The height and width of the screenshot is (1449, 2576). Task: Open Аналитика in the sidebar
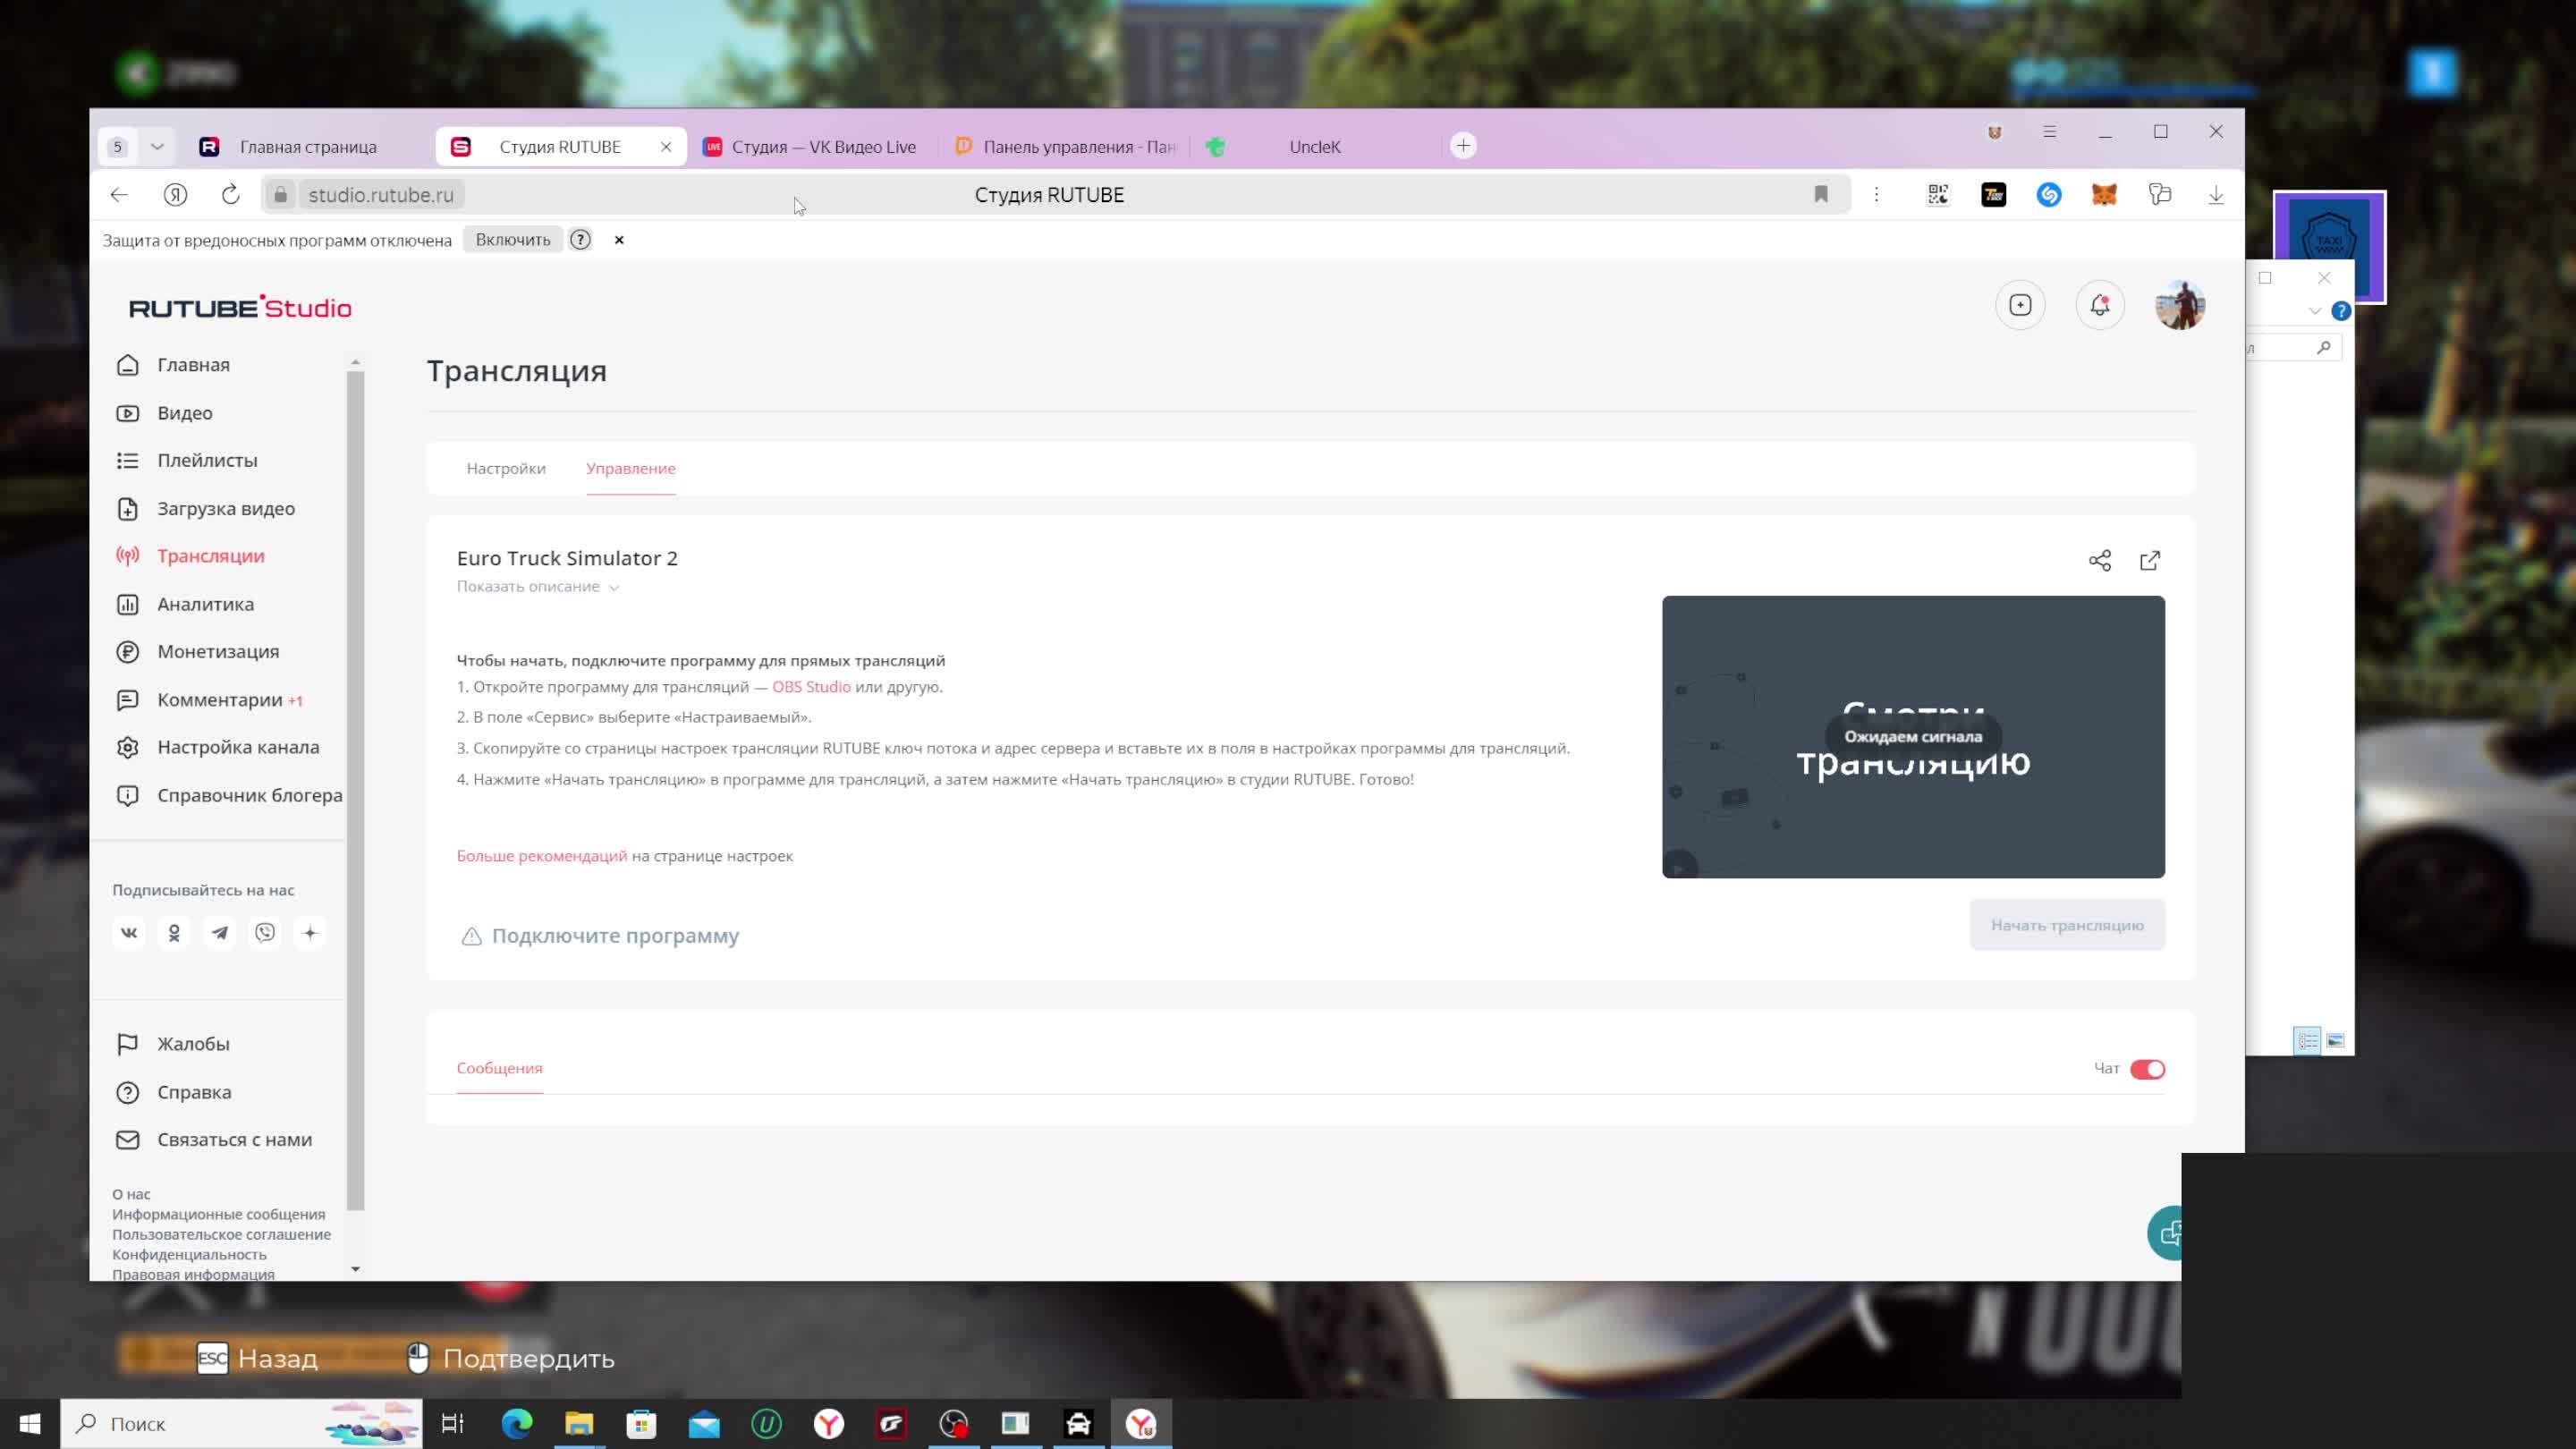[x=205, y=604]
